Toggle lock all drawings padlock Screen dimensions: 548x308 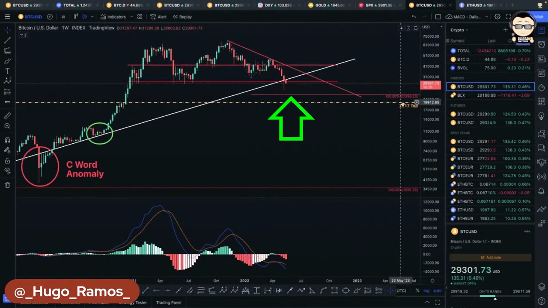pyautogui.click(x=7, y=161)
